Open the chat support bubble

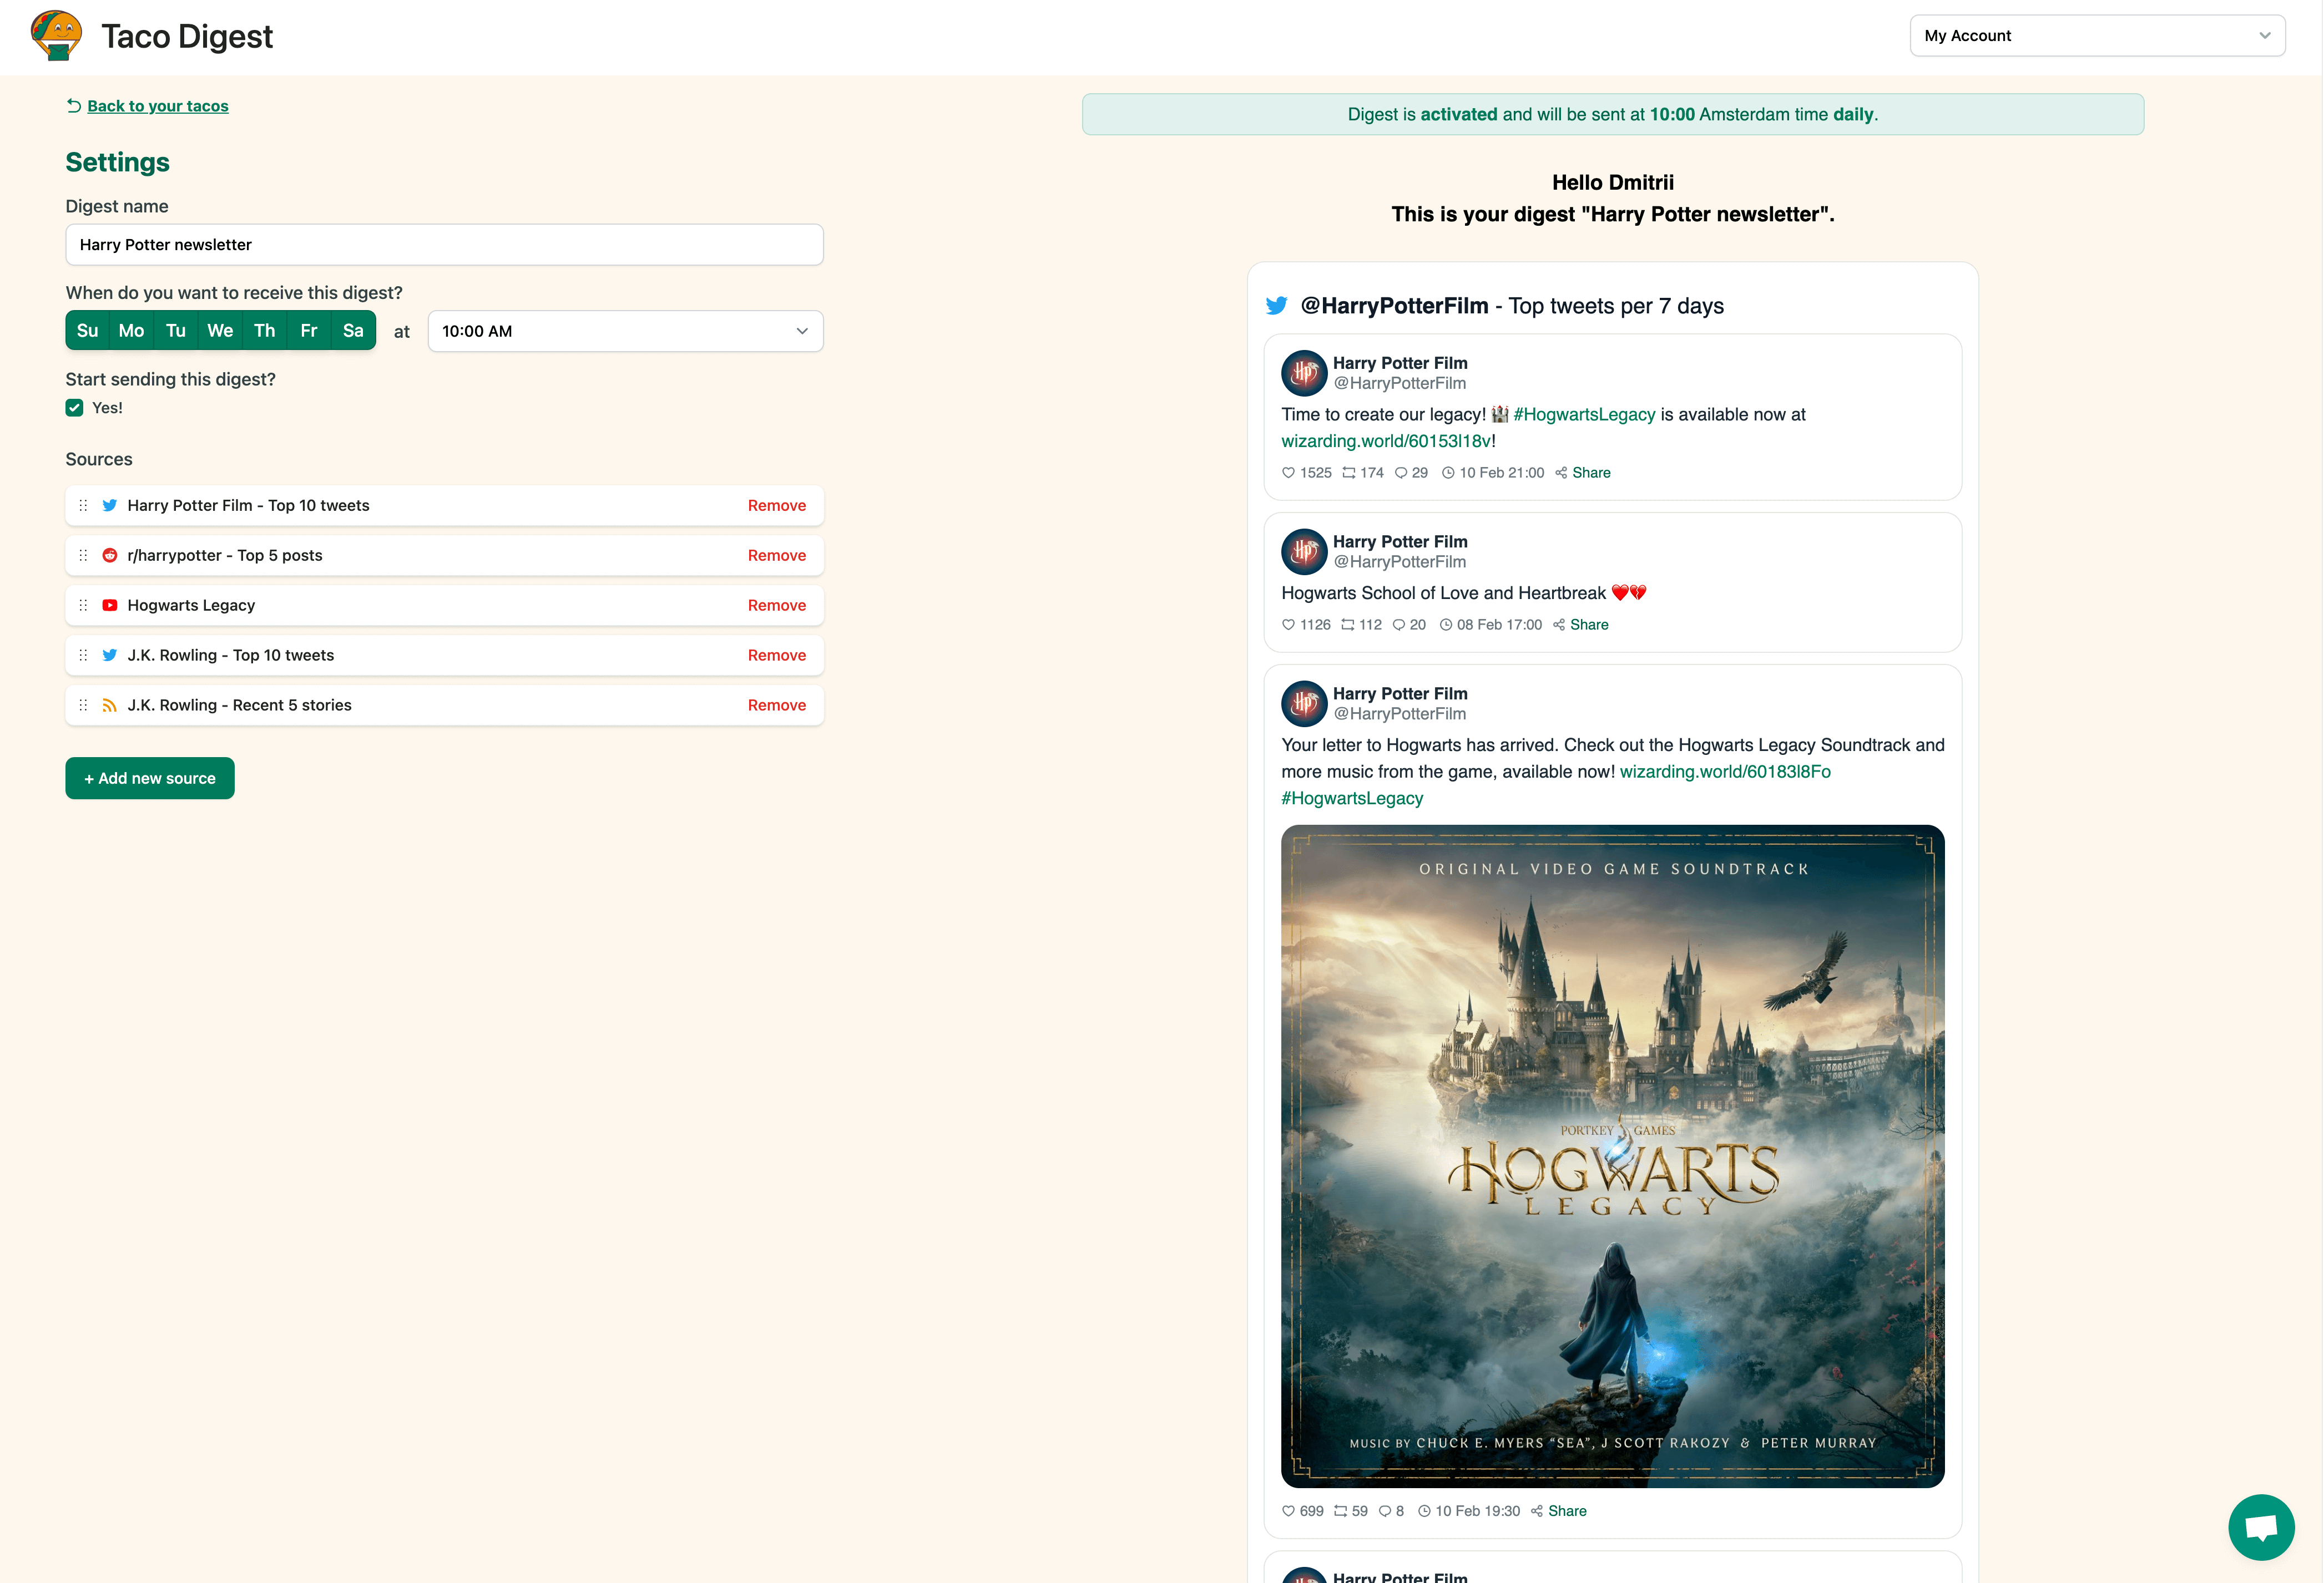(2261, 1526)
